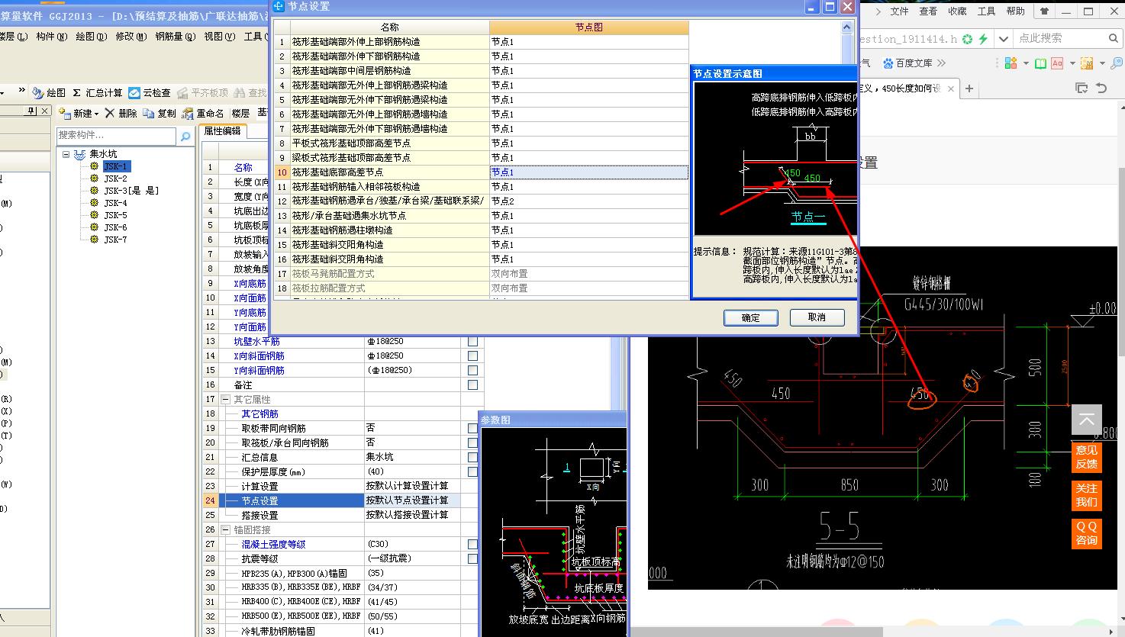Click 关注我们 orange button
Viewport: 1125px width, 637px height.
coord(1087,495)
